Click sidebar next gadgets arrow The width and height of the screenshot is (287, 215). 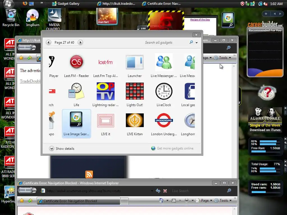tap(280, 14)
